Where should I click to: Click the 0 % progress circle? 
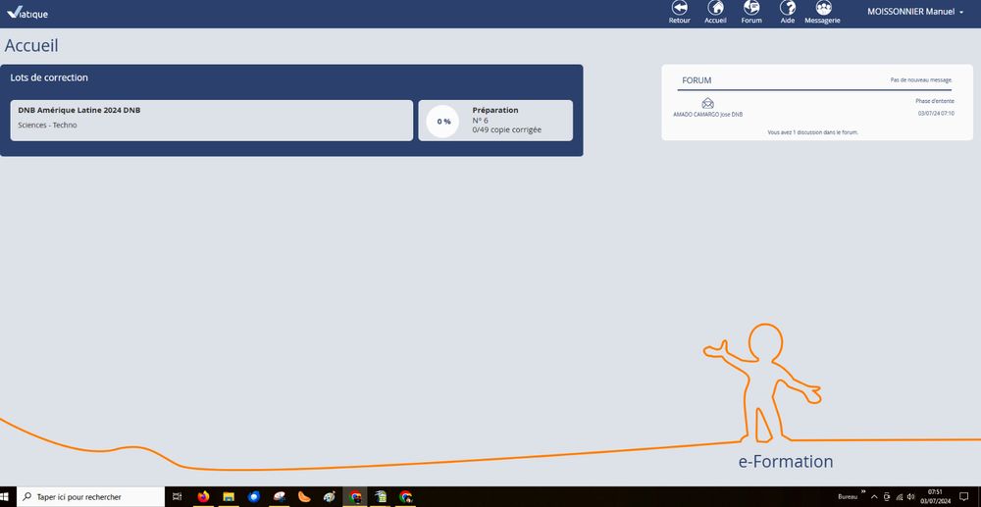point(443,122)
